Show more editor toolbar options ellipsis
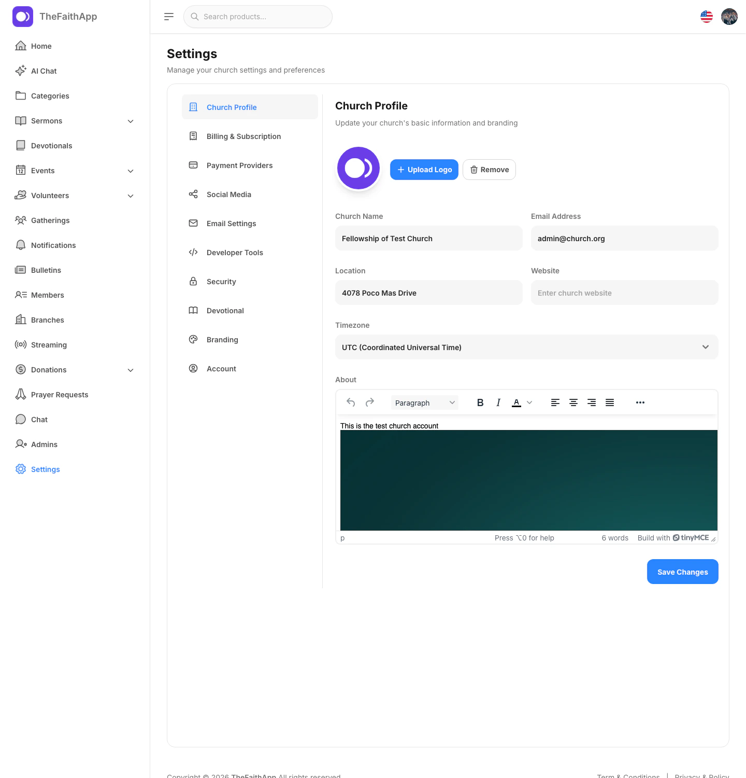Image resolution: width=746 pixels, height=778 pixels. tap(640, 402)
